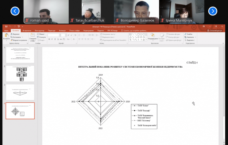The width and height of the screenshot is (228, 145).
Task: Create a new slide with Створити слайд
Action: tap(33, 37)
